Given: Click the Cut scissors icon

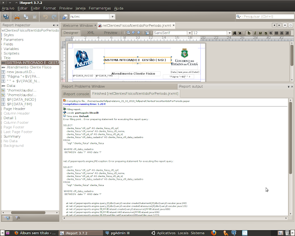Looking at the screenshot, I should click(x=17, y=17).
